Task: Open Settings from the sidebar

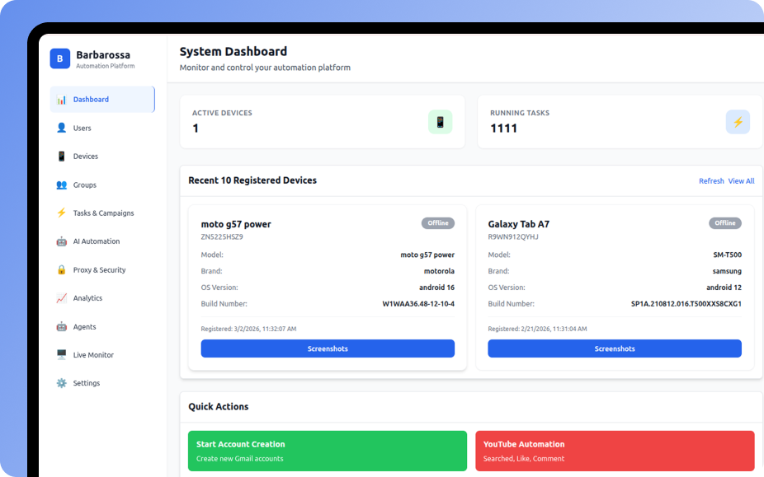Action: click(102, 383)
